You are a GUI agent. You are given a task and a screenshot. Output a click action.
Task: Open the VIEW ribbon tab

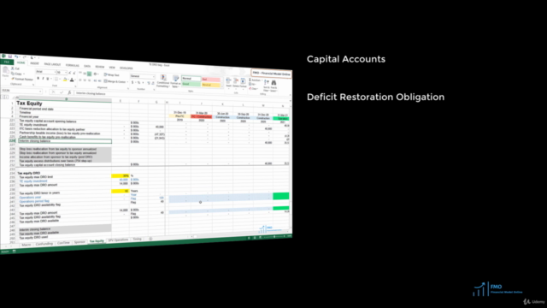tap(112, 67)
